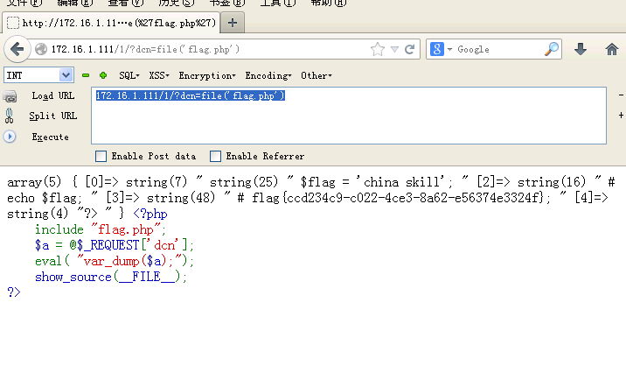The image size is (626, 380).
Task: Open a new tab with plus button
Action: (x=233, y=23)
